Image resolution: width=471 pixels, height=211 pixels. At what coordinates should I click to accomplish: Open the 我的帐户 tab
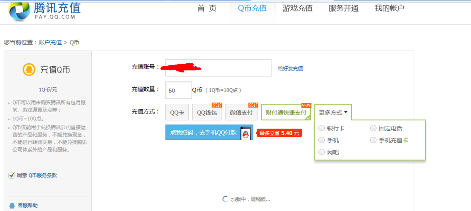pyautogui.click(x=389, y=8)
